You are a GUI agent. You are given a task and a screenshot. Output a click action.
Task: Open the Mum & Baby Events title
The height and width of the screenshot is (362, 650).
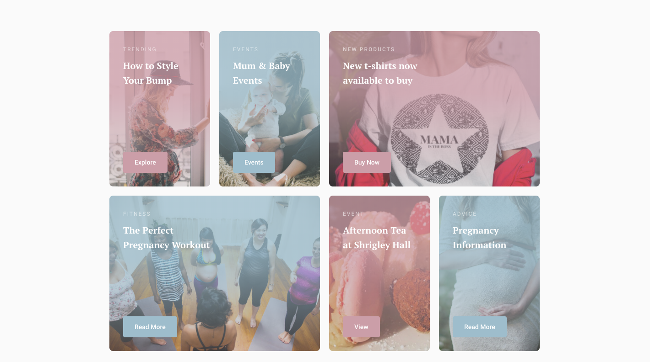[x=261, y=73]
